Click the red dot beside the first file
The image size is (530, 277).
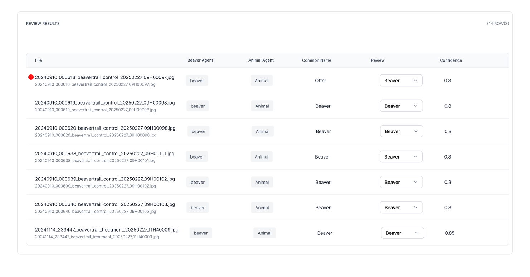click(31, 77)
